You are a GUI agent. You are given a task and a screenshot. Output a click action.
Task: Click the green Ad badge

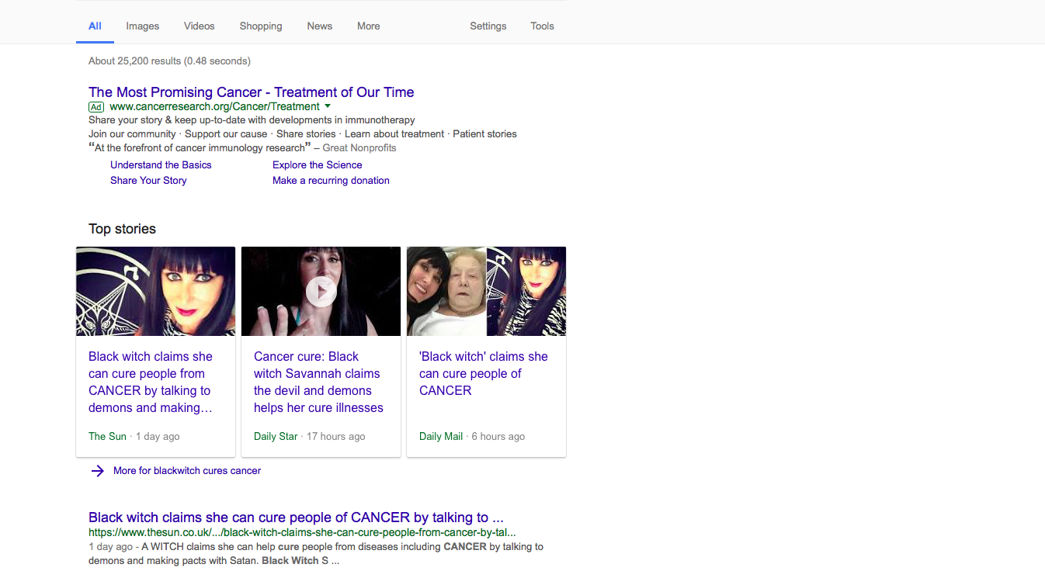tap(96, 107)
